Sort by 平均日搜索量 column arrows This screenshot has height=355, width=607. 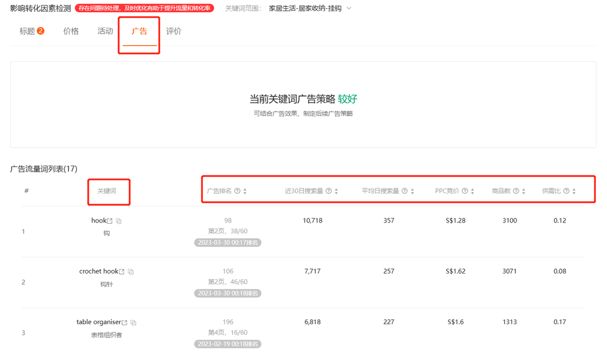tap(413, 191)
